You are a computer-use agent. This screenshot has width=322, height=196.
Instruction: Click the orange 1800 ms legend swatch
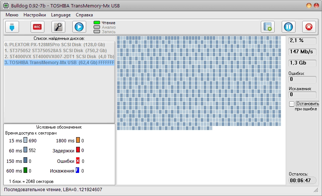pos(78,140)
